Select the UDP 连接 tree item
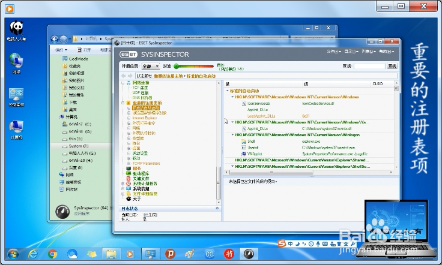 (x=141, y=93)
